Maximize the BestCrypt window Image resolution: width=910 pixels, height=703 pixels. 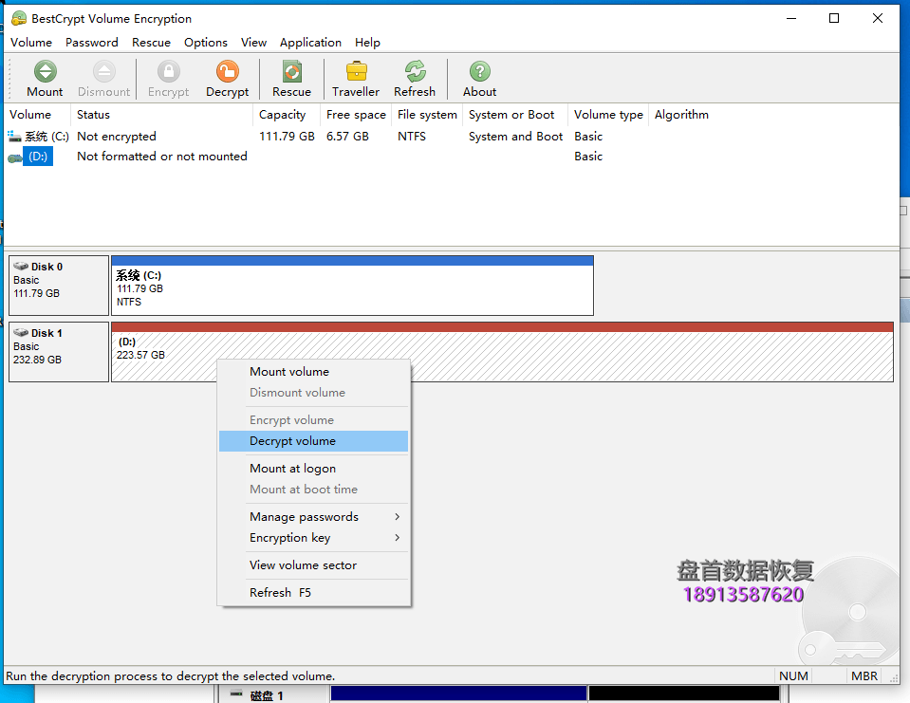click(x=834, y=19)
